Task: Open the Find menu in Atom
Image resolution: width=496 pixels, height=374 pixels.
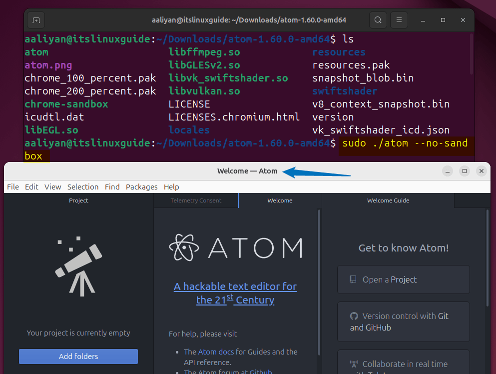Action: tap(112, 186)
